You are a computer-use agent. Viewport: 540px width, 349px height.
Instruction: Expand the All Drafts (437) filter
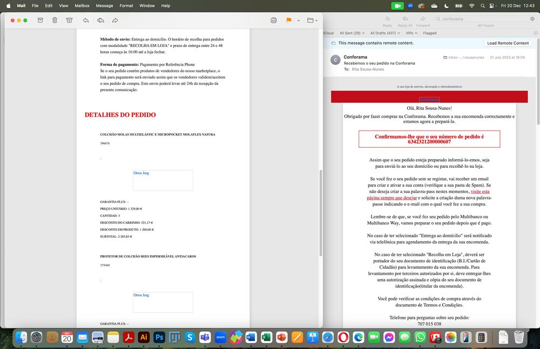click(385, 33)
